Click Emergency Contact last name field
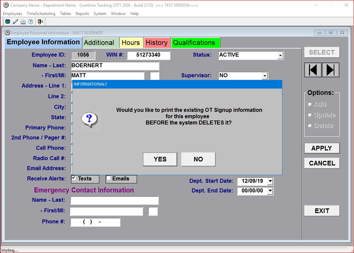The height and width of the screenshot is (253, 354). (114, 200)
